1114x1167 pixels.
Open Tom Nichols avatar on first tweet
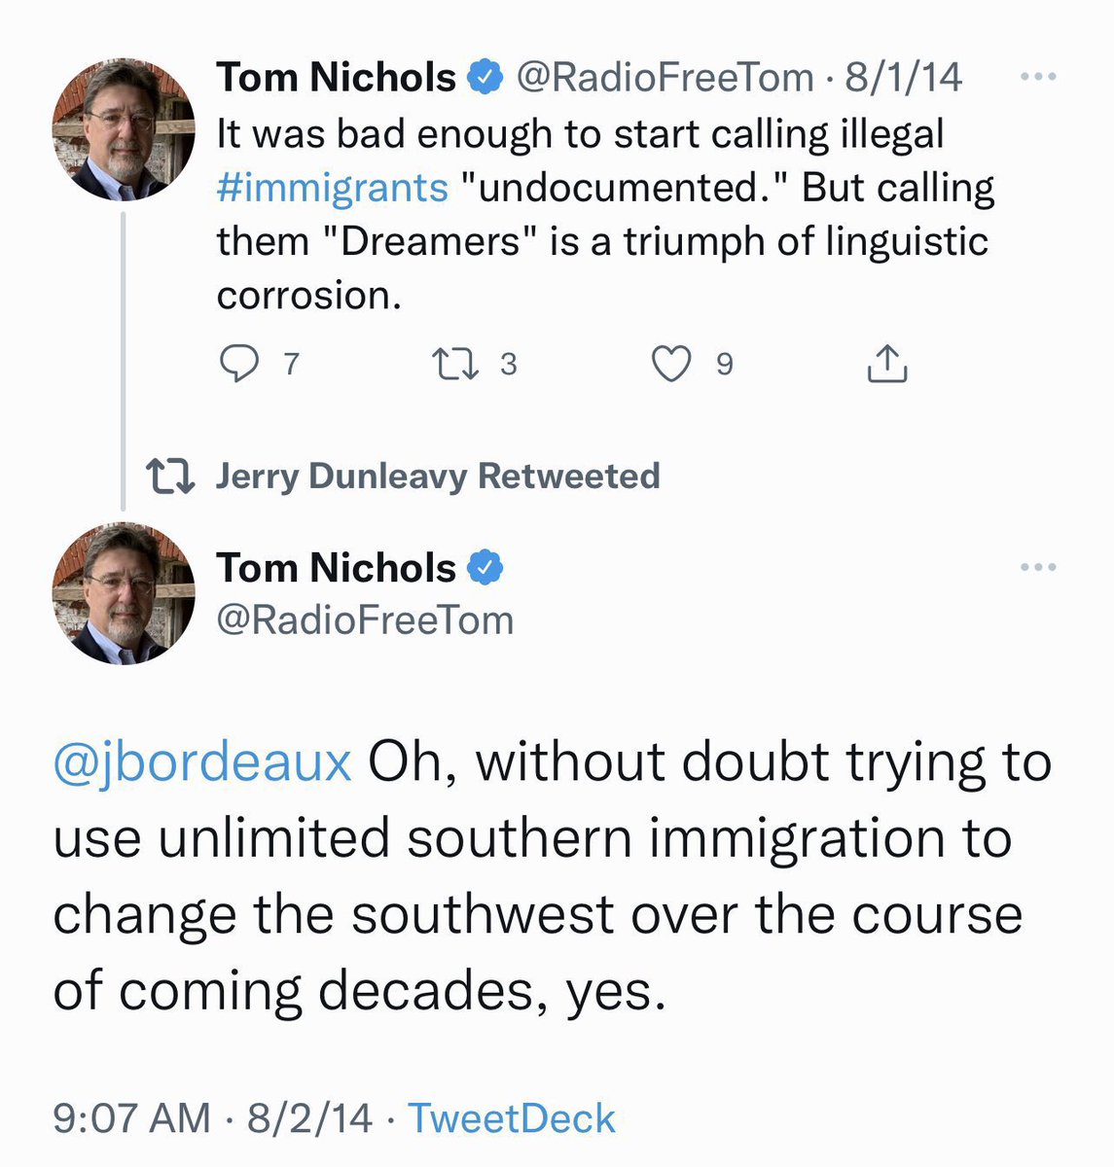(x=124, y=128)
